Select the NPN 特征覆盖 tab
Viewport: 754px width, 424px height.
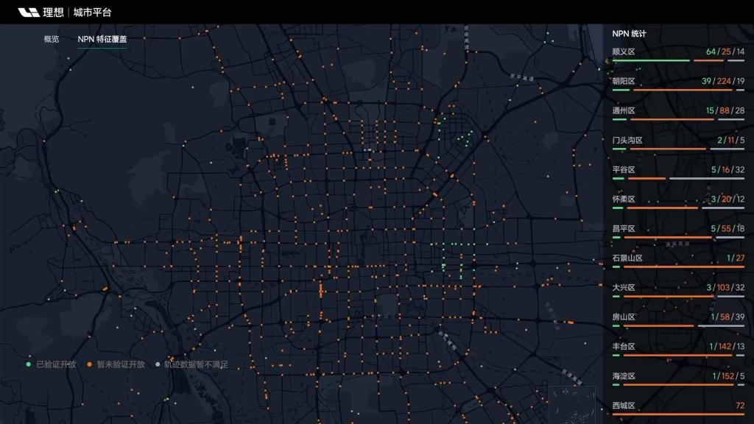(x=102, y=39)
